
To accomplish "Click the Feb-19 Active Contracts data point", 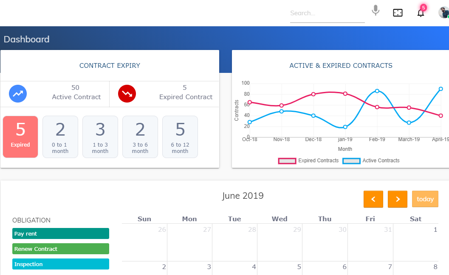I will pos(377,91).
